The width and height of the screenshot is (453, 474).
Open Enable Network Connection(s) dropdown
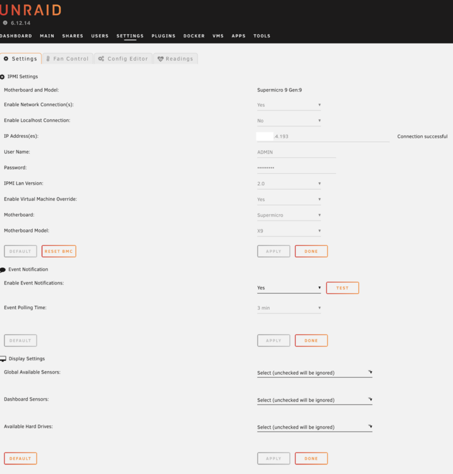[289, 105]
